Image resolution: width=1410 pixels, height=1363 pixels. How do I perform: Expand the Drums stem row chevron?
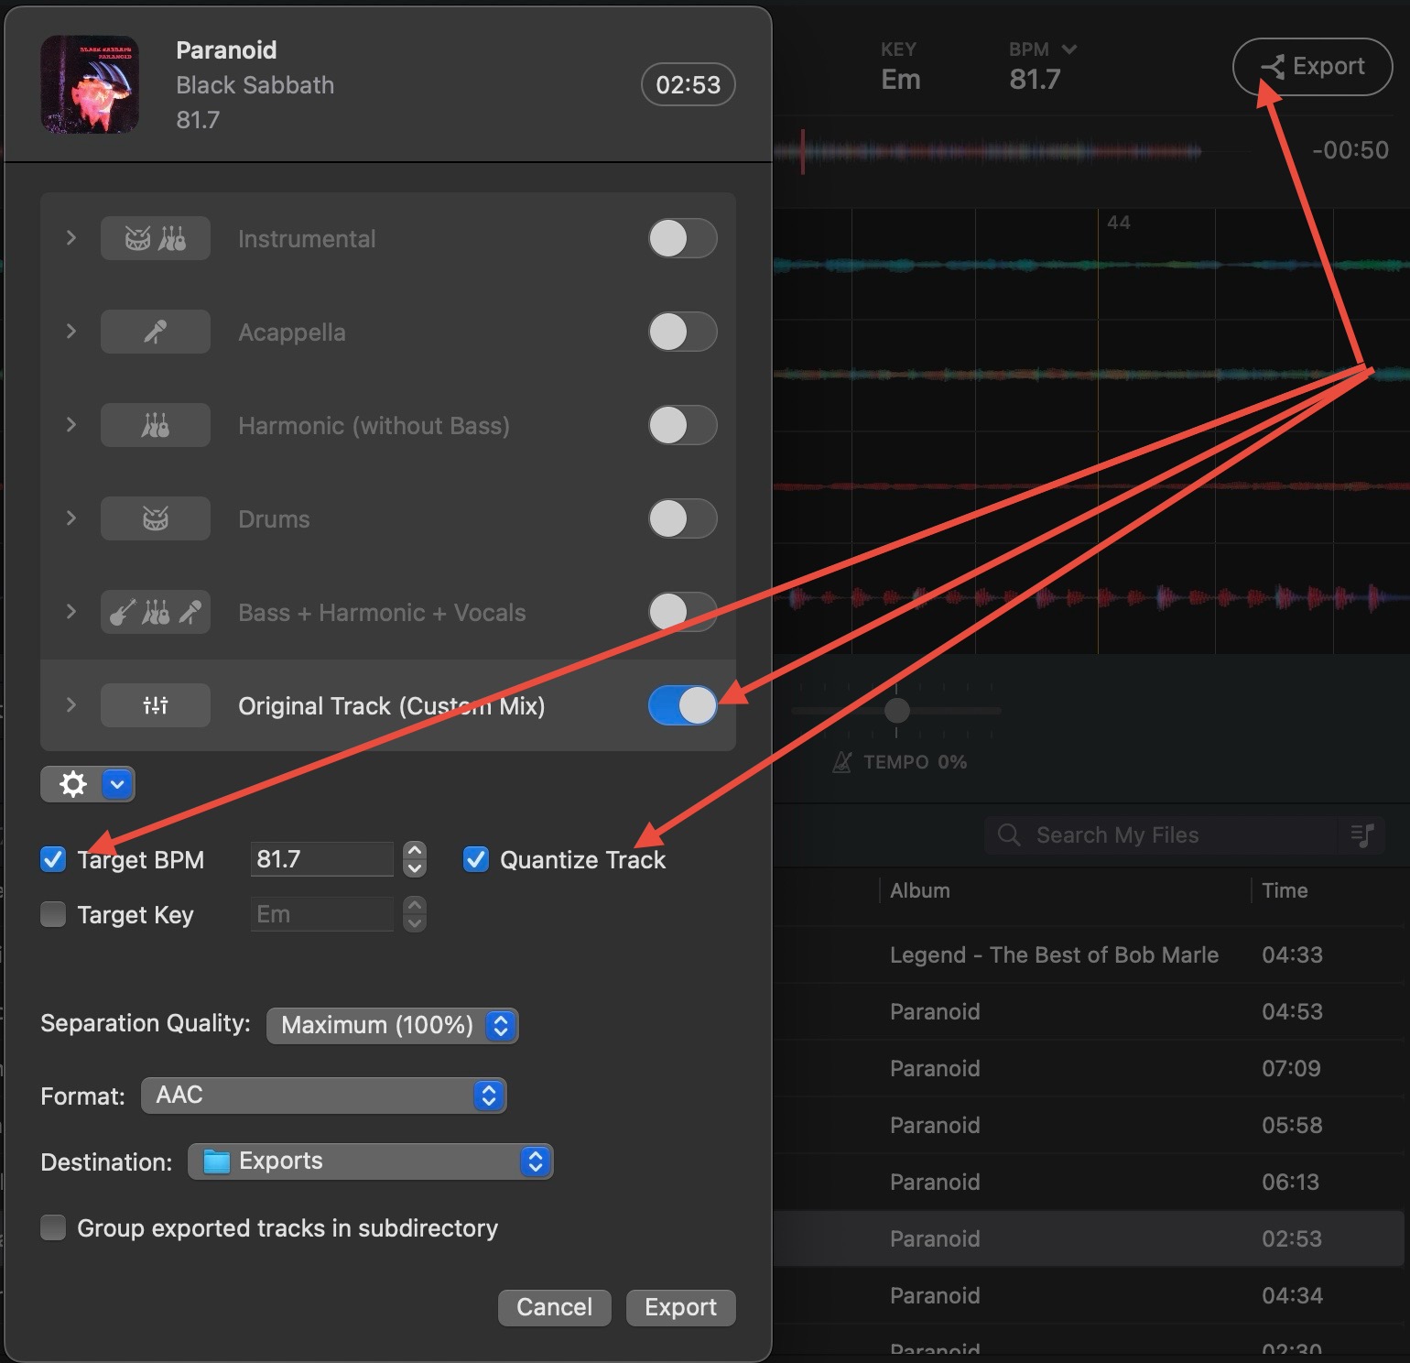click(x=71, y=518)
